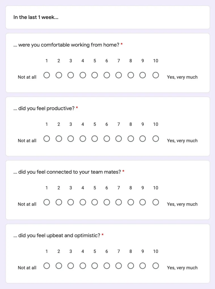Image resolution: width=215 pixels, height=289 pixels.
Task: Select 1 for connected to team mates
Action: (x=47, y=202)
